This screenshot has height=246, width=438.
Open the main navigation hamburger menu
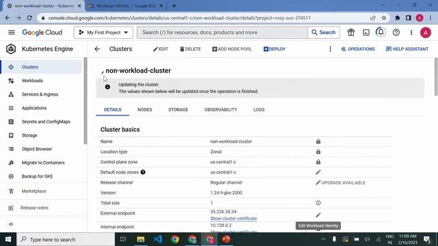[12, 32]
